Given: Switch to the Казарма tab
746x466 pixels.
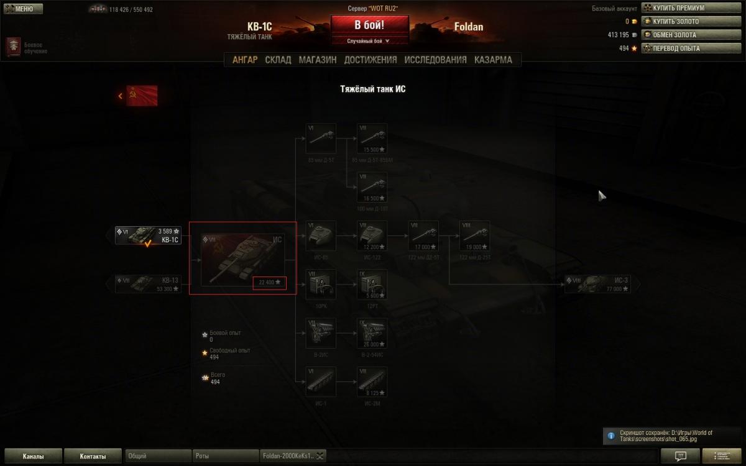Looking at the screenshot, I should (493, 60).
